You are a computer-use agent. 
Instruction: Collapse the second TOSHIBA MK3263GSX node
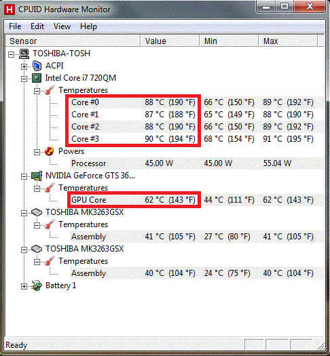(24, 250)
